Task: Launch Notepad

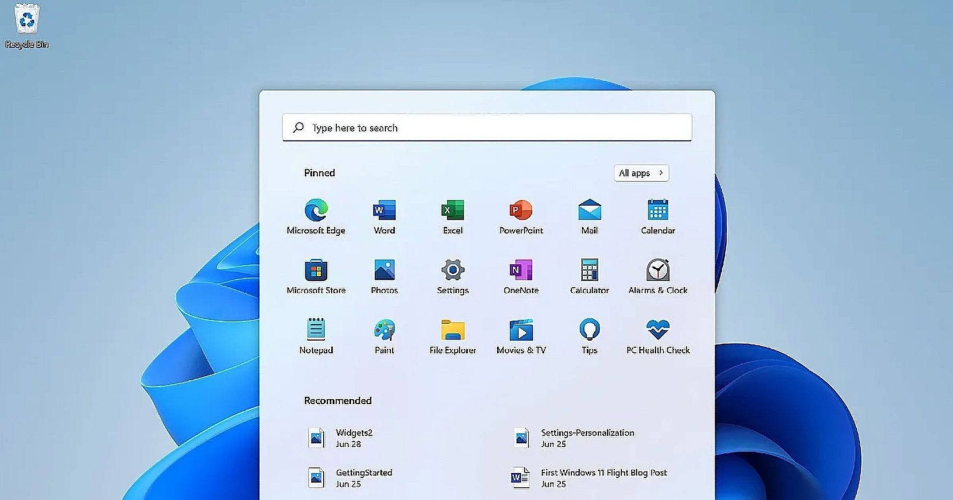Action: 316,336
